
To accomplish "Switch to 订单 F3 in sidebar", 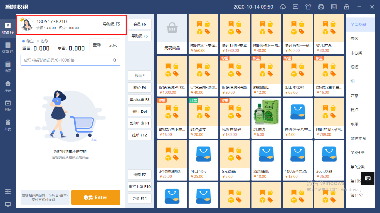I will (8, 47).
